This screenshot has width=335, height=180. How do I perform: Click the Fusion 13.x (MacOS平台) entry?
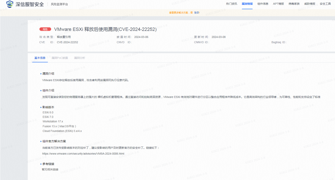pos(59,126)
